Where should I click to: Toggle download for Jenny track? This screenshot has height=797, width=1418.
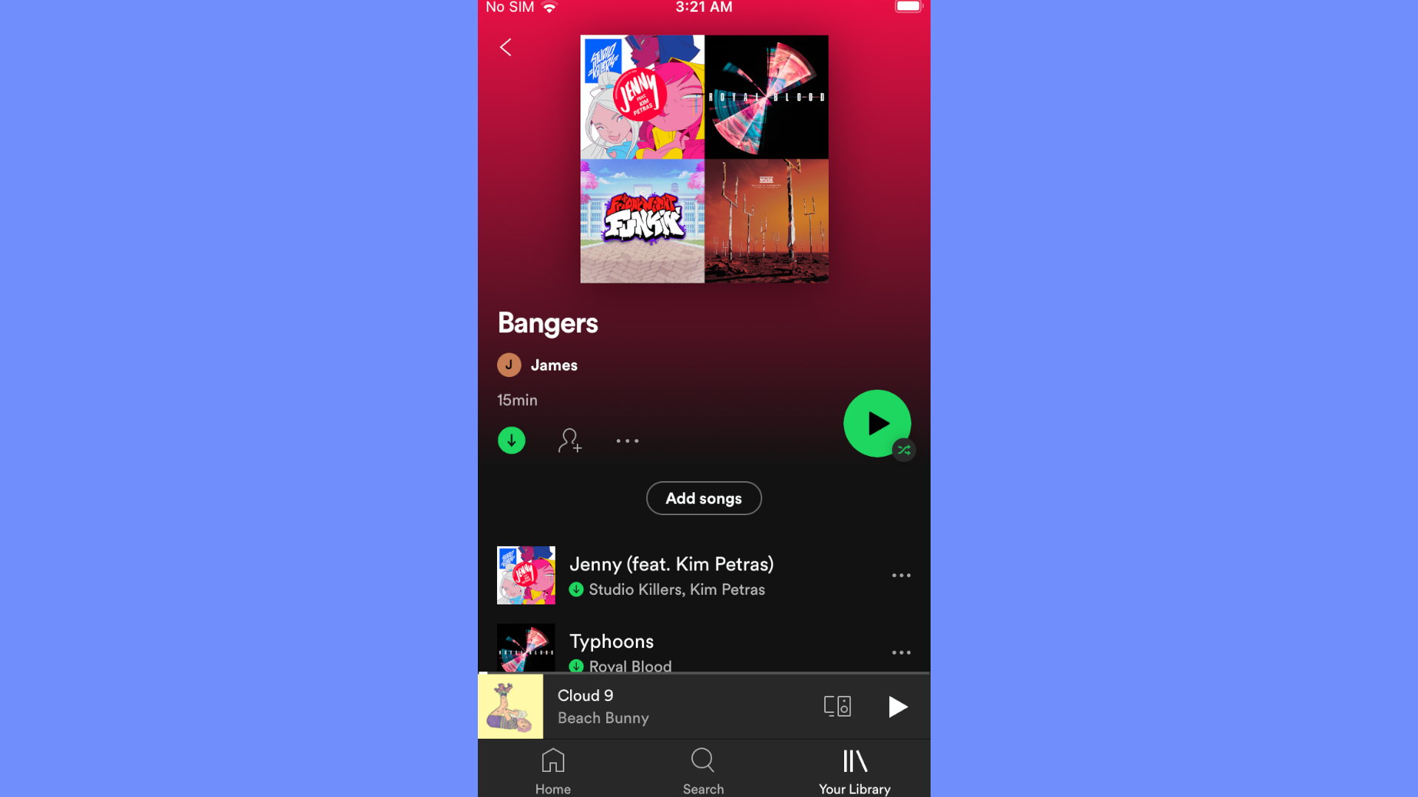[x=575, y=589]
